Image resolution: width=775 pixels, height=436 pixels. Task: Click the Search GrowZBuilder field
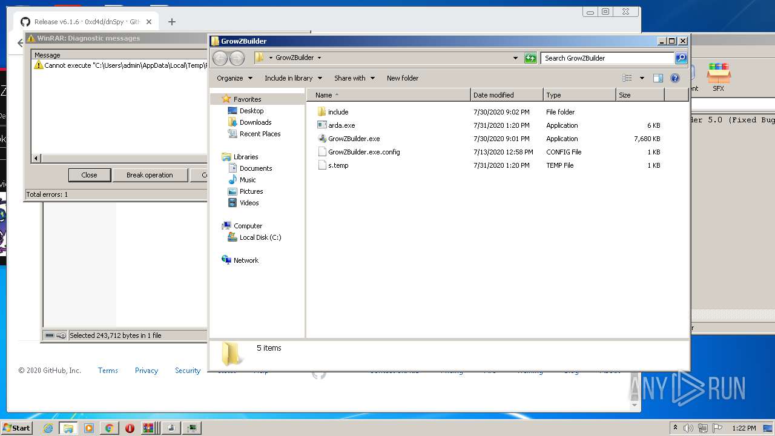tap(607, 58)
